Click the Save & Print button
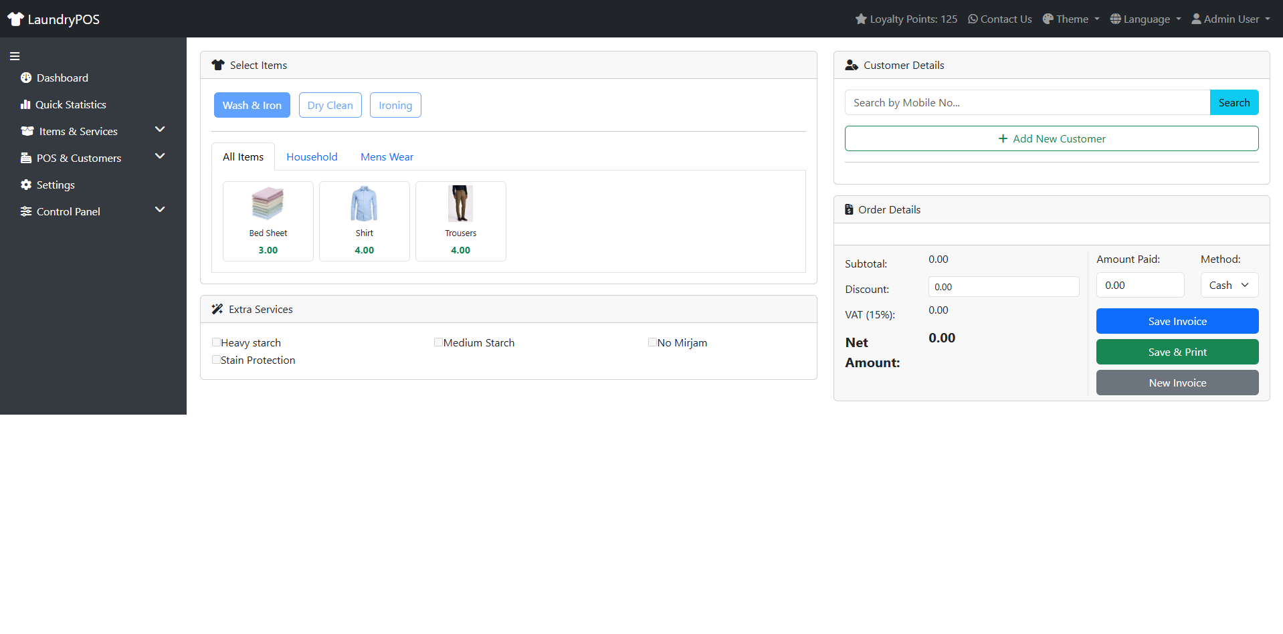The height and width of the screenshot is (634, 1283). tap(1177, 352)
